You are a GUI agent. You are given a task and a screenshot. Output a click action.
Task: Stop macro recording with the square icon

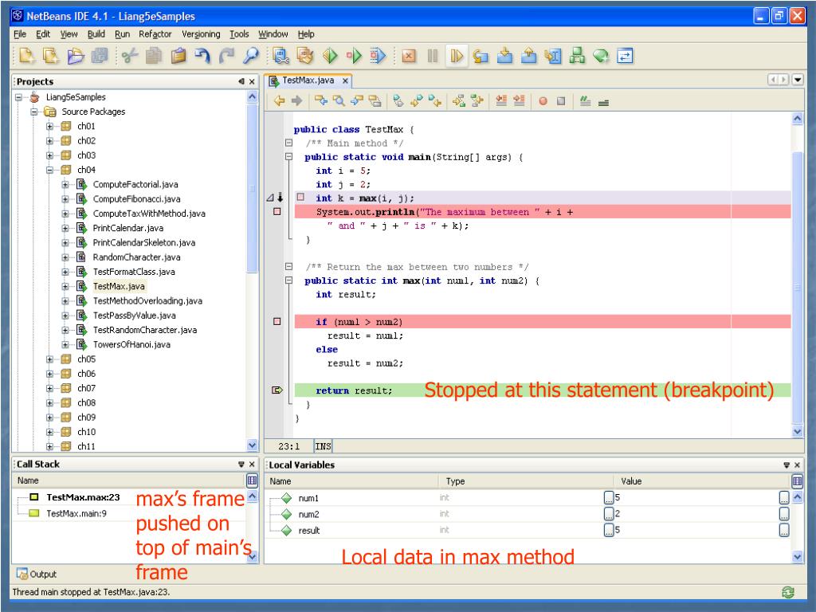click(561, 101)
